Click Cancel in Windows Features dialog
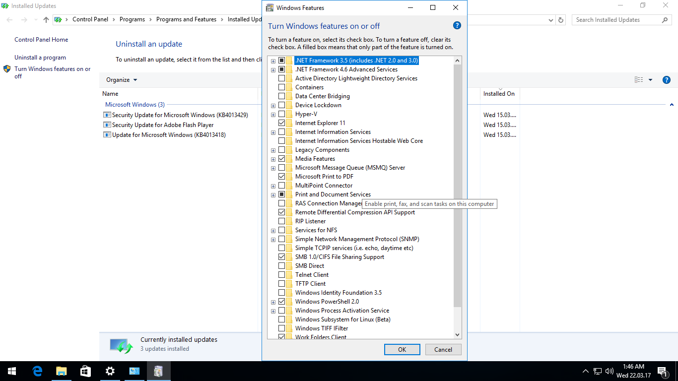 pos(443,349)
